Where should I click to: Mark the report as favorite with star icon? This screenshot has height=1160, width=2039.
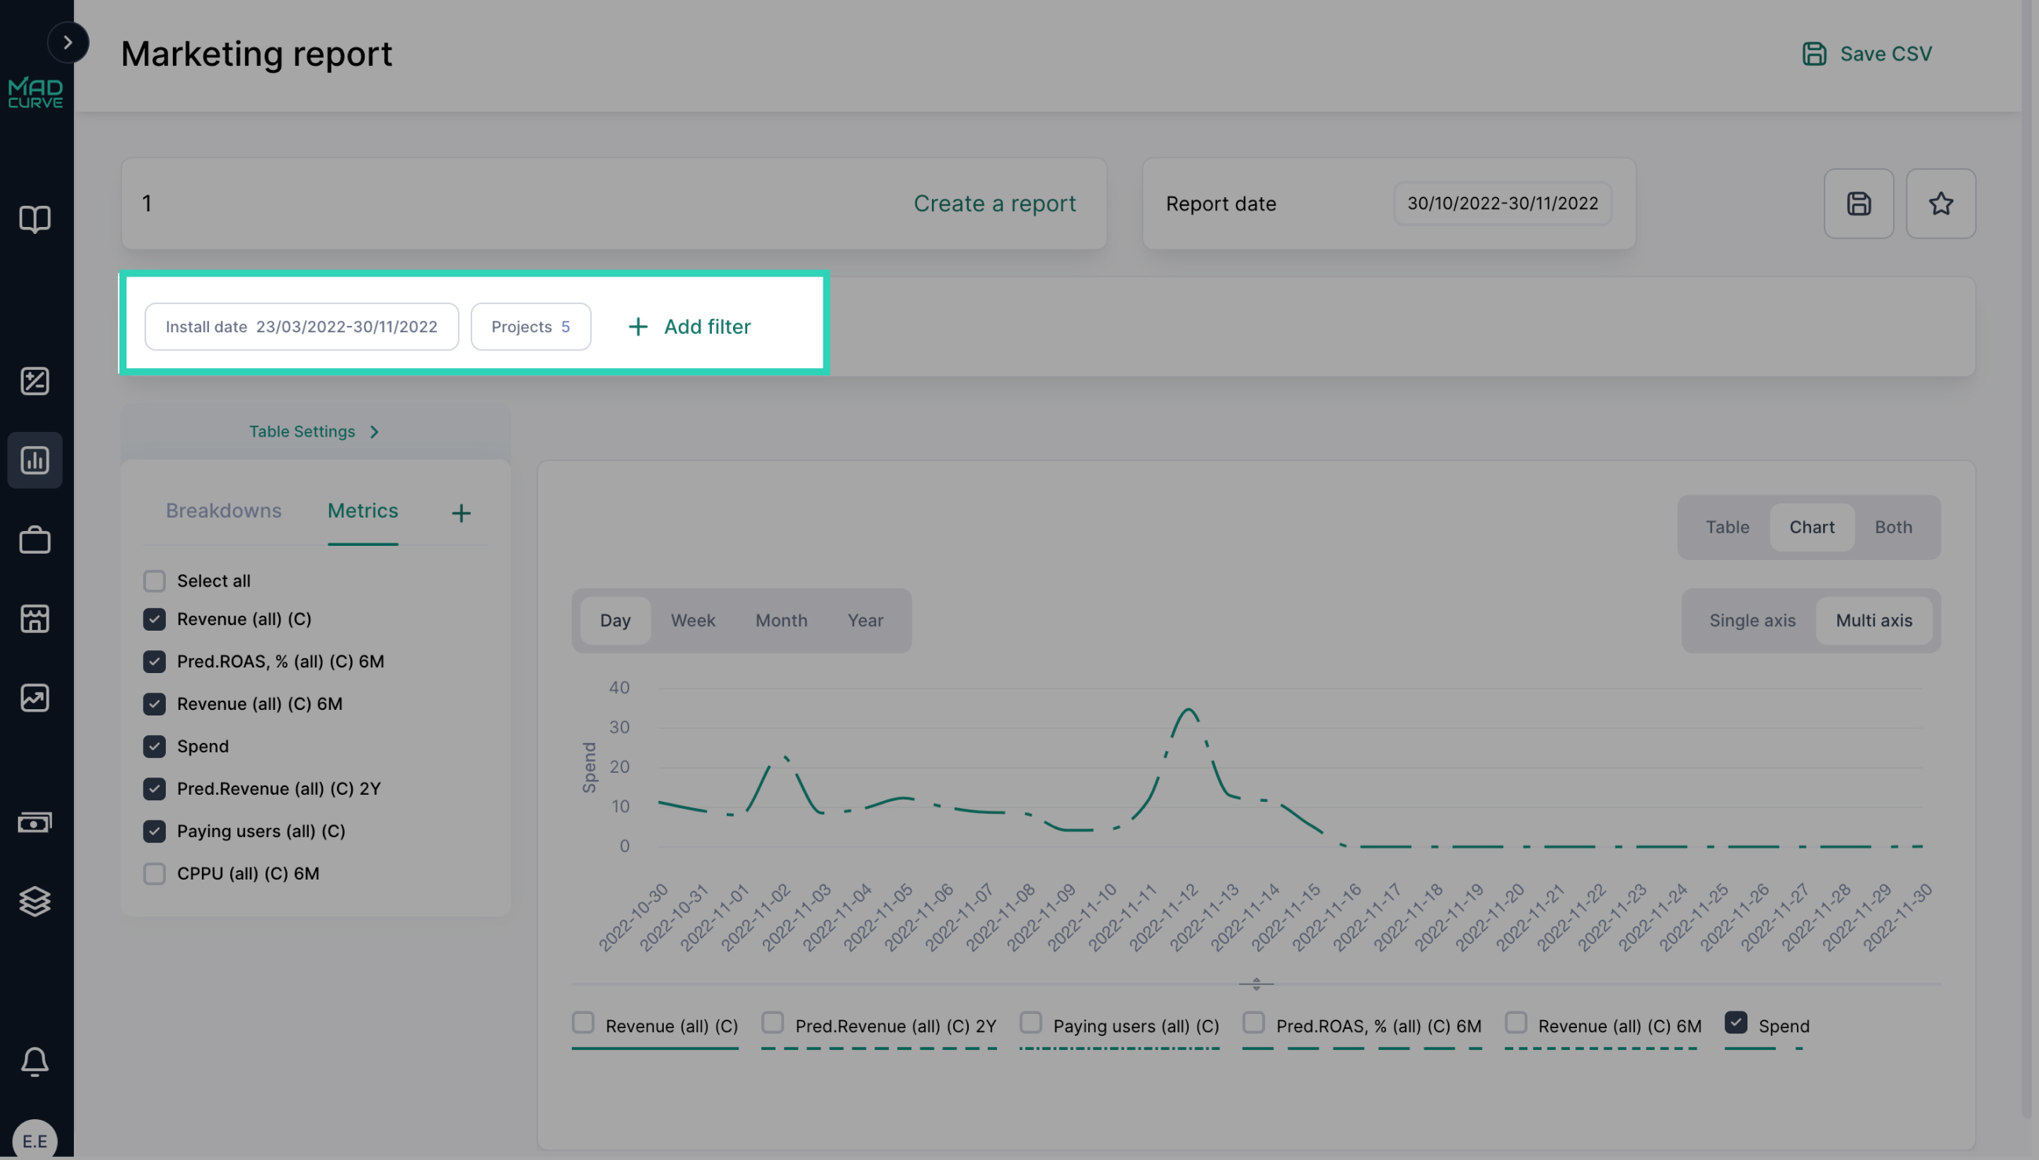tap(1941, 203)
